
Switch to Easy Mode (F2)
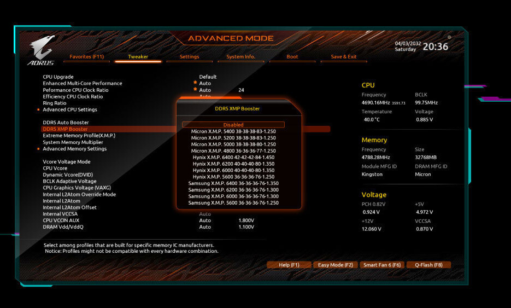pyautogui.click(x=336, y=265)
